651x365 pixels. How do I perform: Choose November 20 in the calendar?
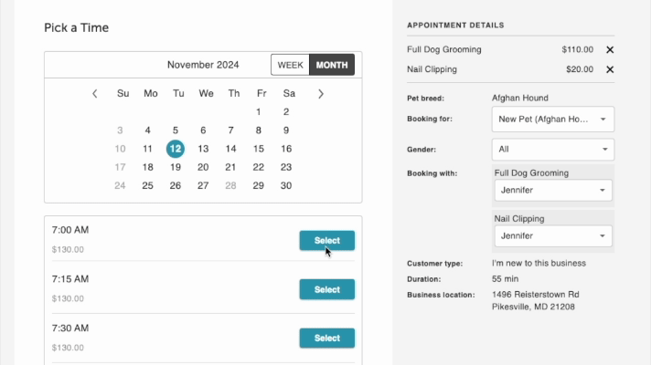pos(204,167)
